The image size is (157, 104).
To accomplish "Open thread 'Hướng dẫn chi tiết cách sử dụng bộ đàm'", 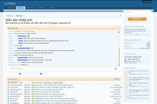I will 57,101.
